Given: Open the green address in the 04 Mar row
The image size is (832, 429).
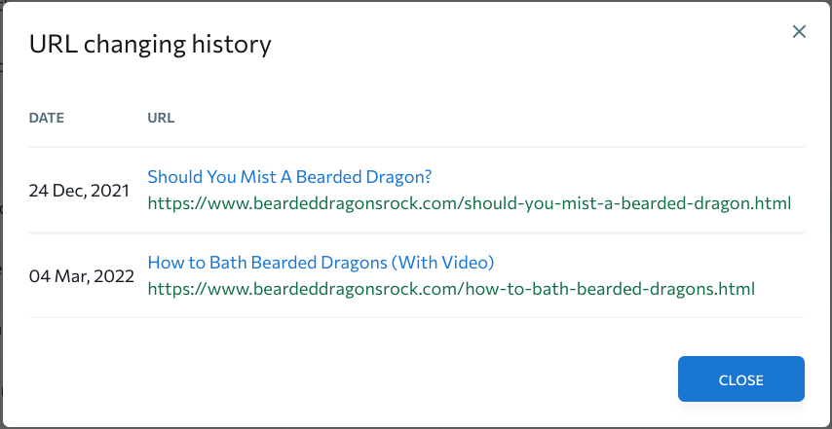Looking at the screenshot, I should pyautogui.click(x=451, y=289).
